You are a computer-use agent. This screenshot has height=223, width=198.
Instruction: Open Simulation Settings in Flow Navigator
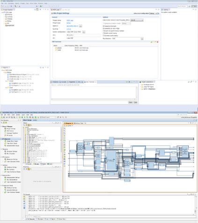(x=11, y=152)
